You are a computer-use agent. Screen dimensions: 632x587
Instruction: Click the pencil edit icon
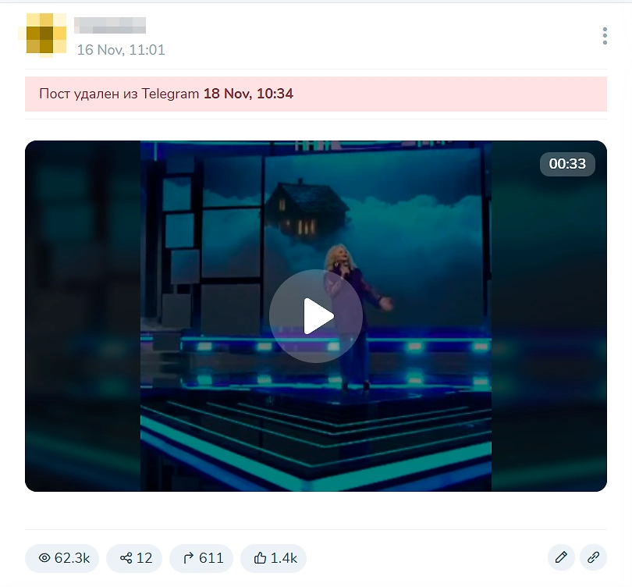(x=561, y=557)
